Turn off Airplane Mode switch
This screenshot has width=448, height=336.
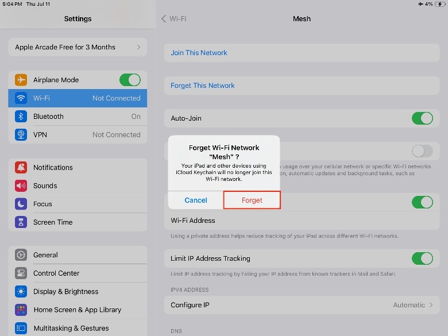tap(130, 80)
